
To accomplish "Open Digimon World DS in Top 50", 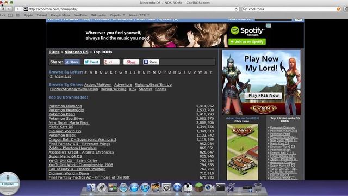I will (65, 131).
